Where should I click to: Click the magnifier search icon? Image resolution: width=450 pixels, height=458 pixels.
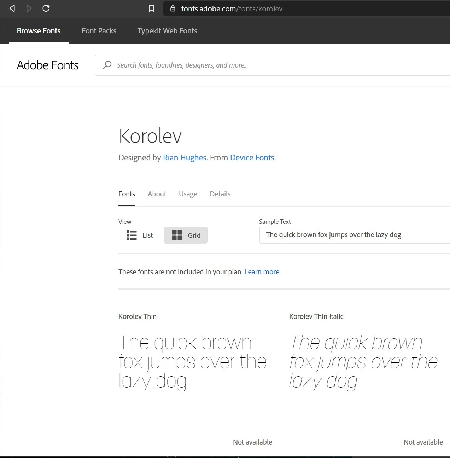coord(107,65)
